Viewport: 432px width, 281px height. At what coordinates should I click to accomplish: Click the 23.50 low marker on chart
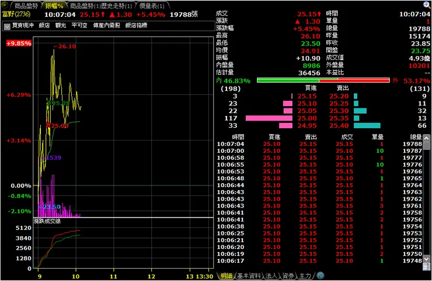(x=49, y=207)
